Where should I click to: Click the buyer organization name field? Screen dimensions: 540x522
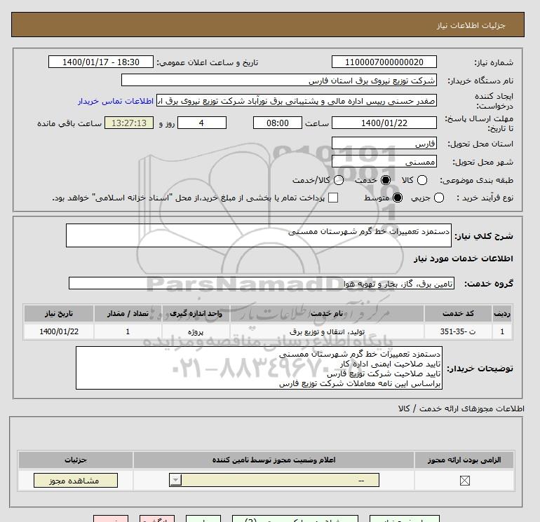[x=279, y=80]
